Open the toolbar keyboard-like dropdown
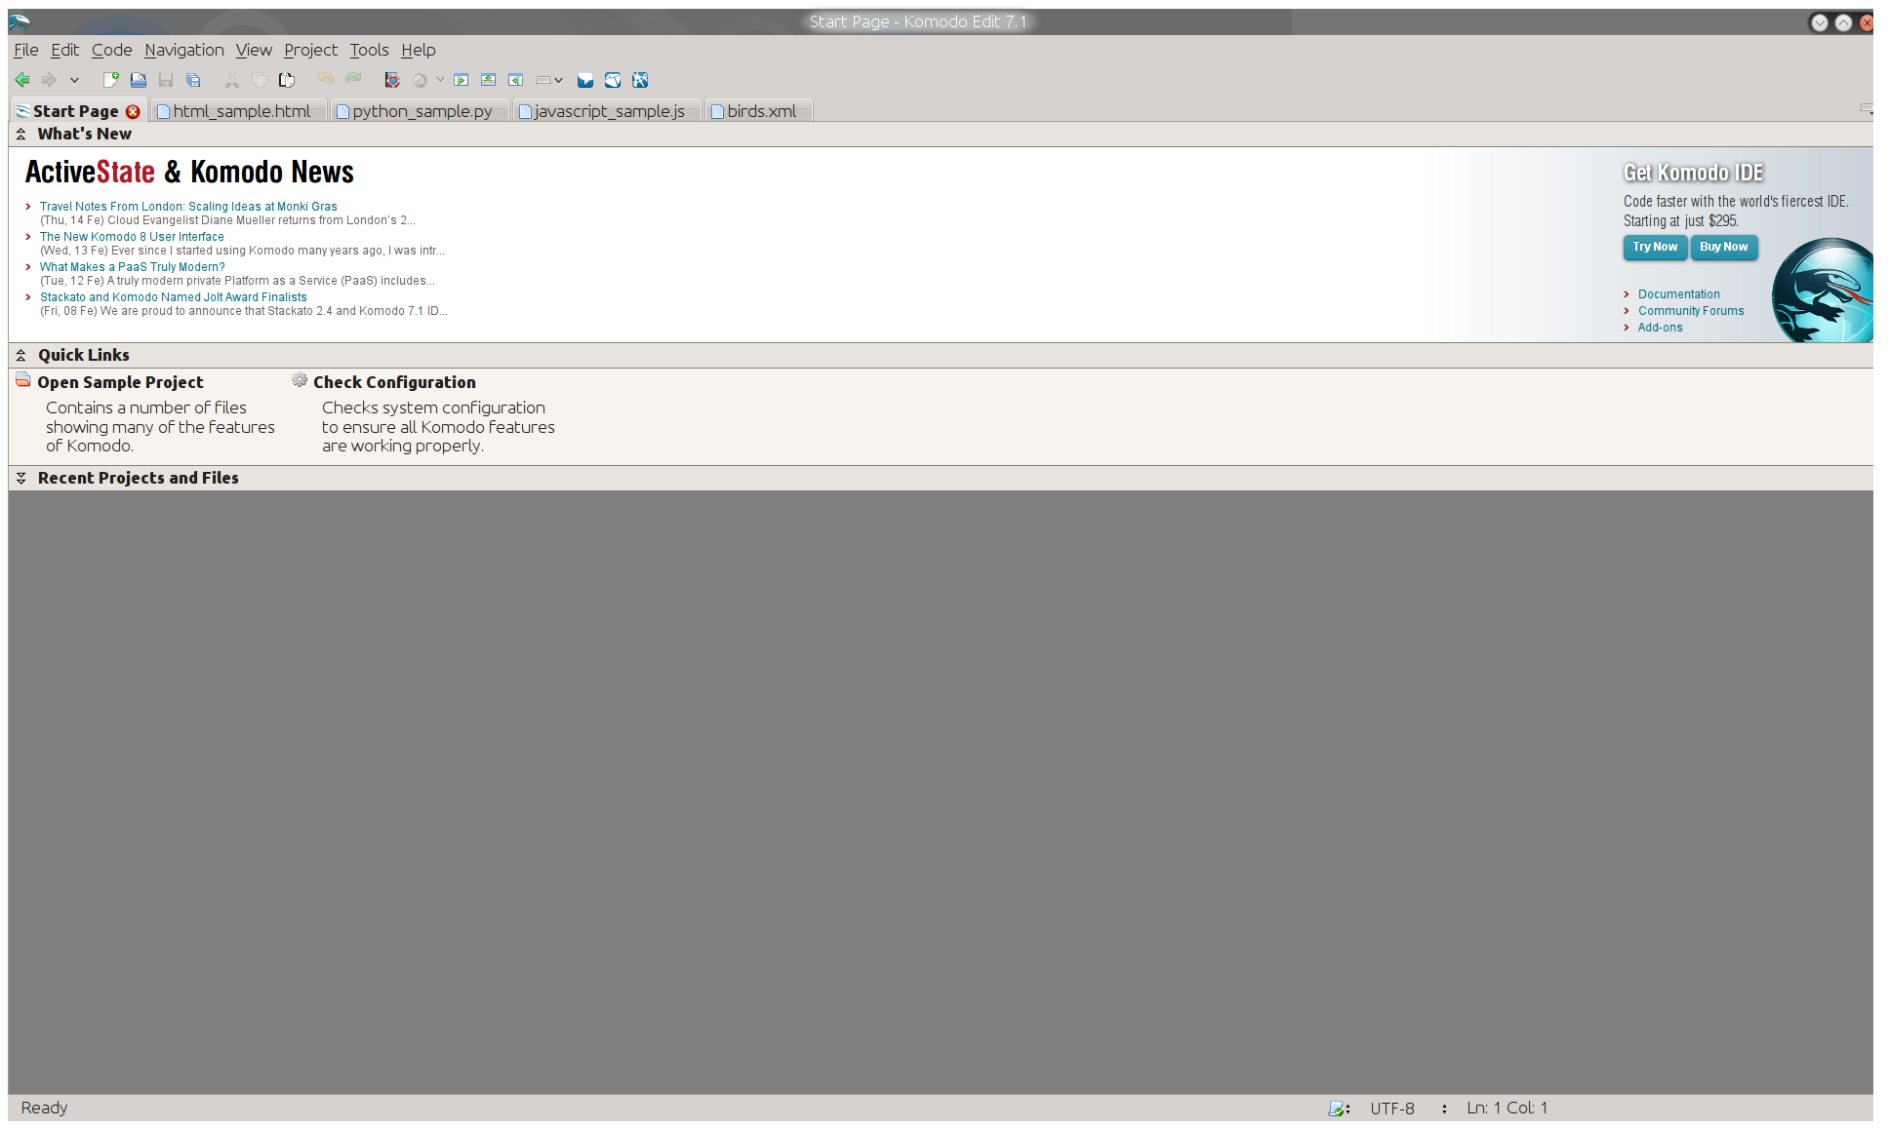 click(549, 80)
